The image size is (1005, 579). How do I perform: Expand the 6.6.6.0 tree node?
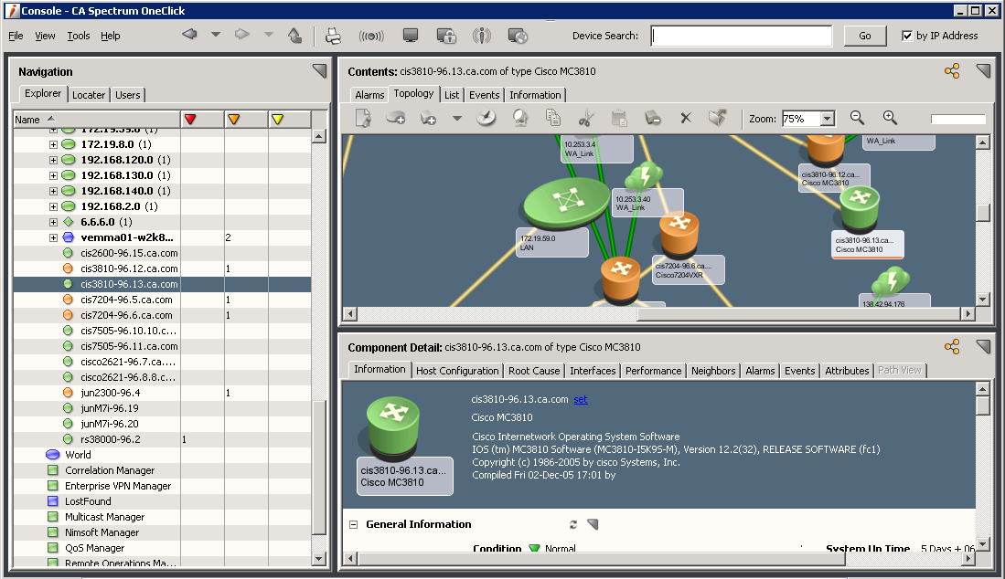pos(53,222)
